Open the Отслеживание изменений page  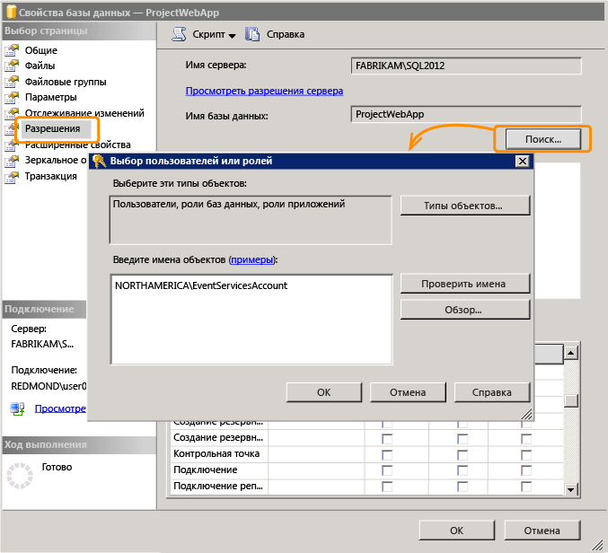[84, 113]
